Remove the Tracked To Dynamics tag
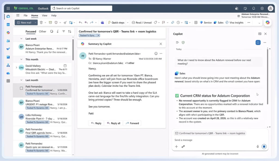Screen dimensions: 279x161 pyautogui.click(x=98, y=35)
